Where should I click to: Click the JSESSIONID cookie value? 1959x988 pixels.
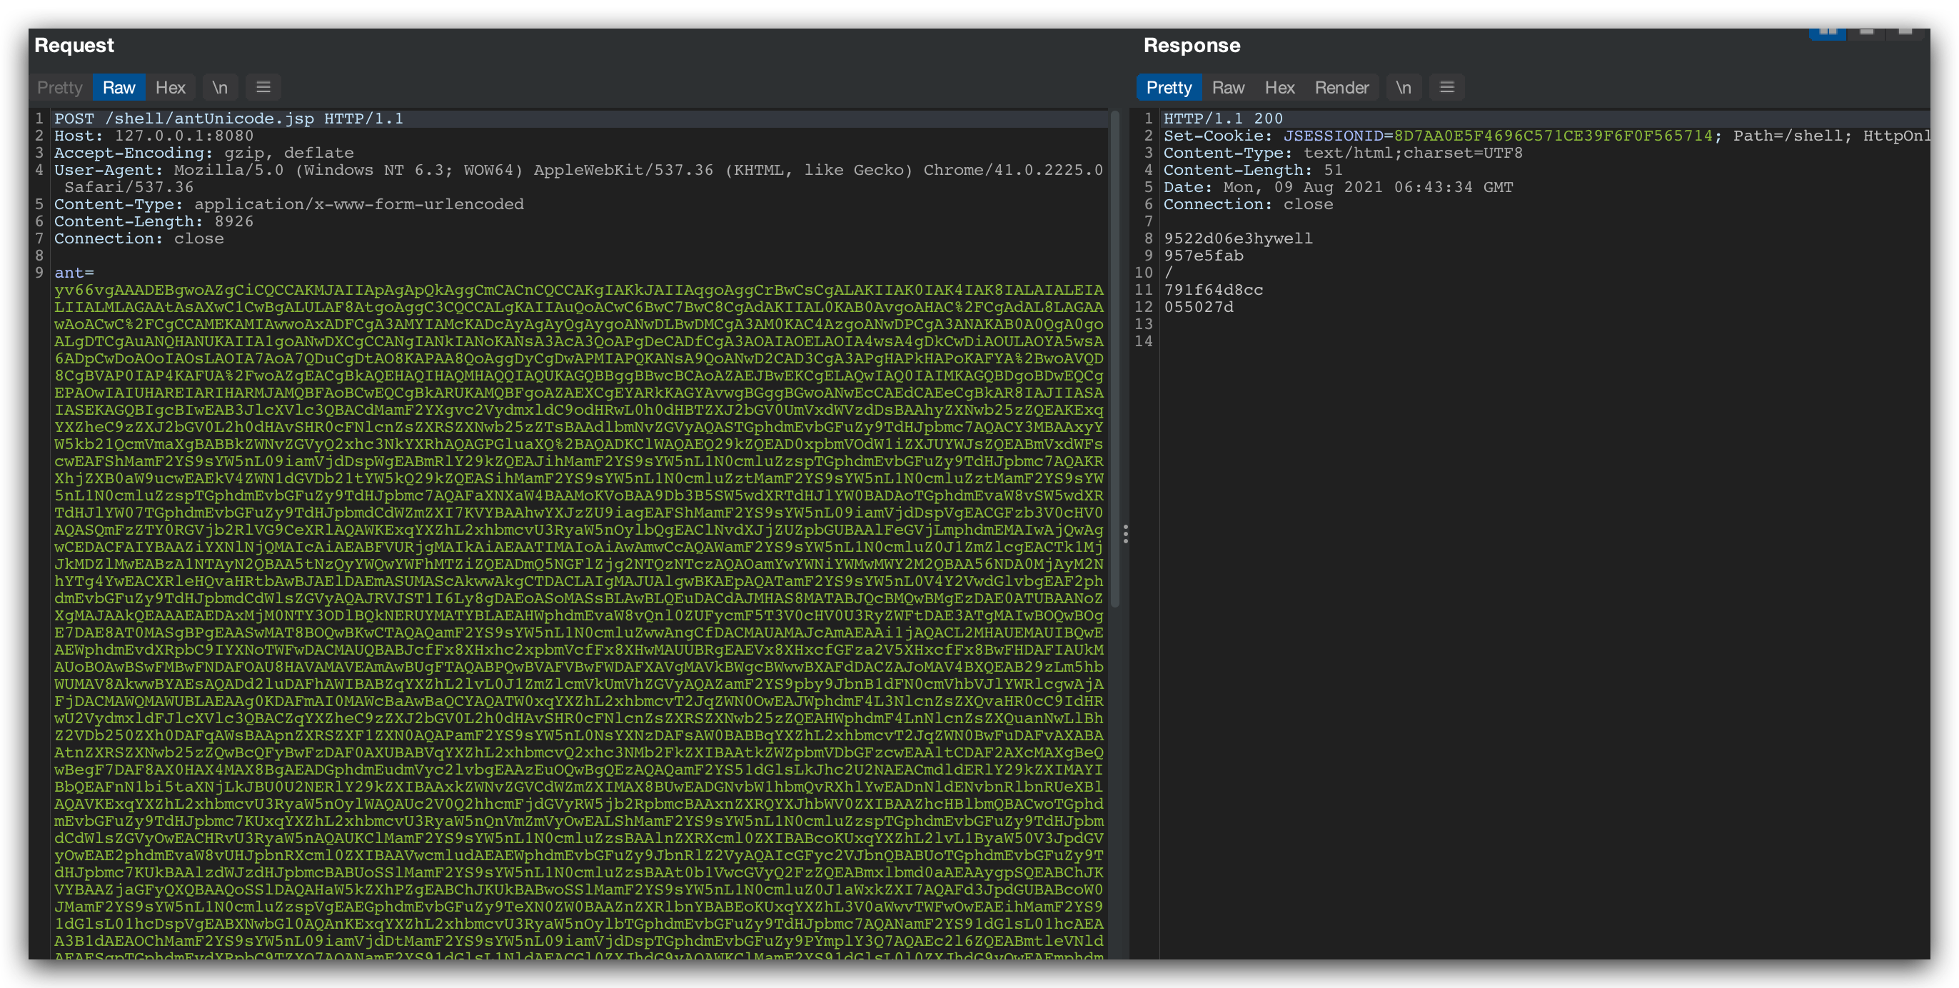click(x=1552, y=136)
